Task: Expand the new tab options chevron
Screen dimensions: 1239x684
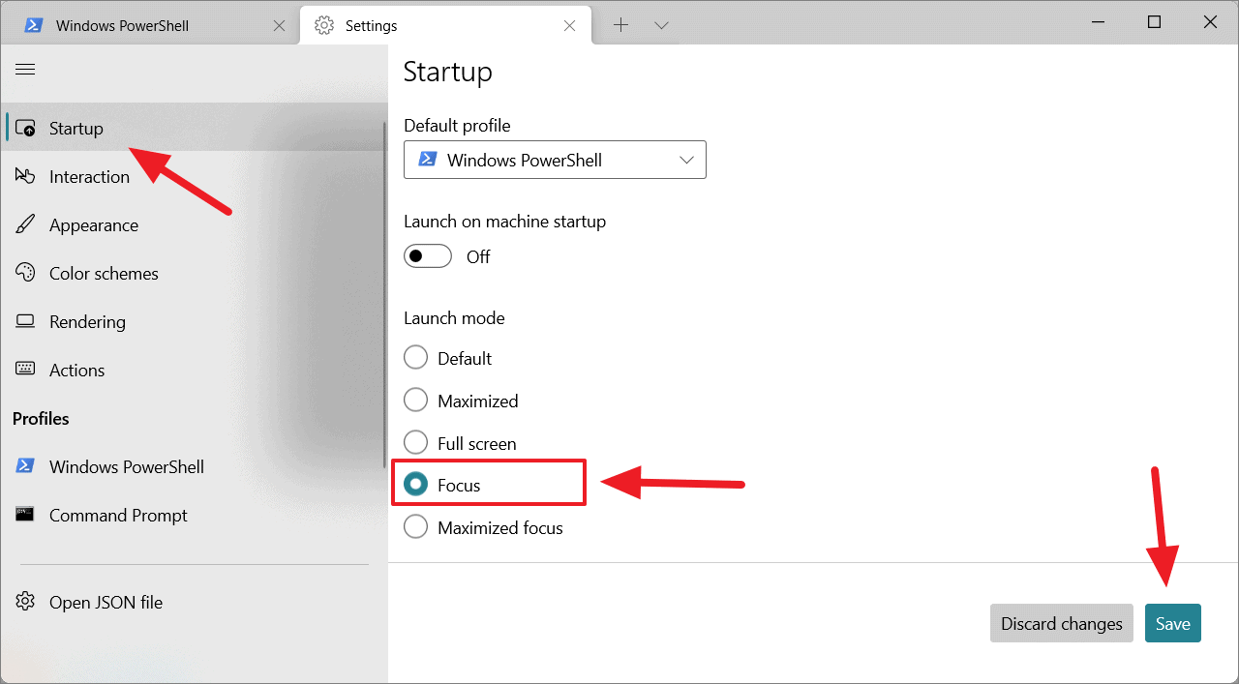Action: coord(661,24)
